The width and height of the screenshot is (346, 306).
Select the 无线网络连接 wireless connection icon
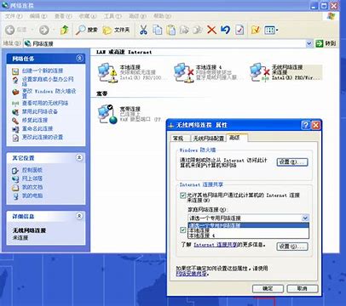click(x=259, y=73)
